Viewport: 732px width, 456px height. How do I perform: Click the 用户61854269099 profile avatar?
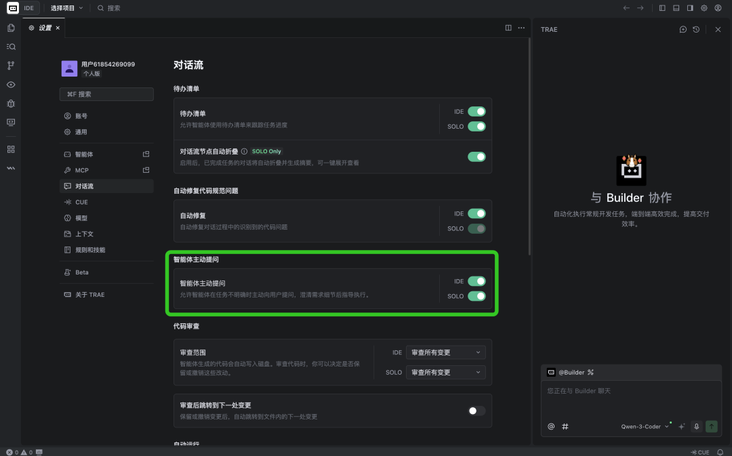70,68
